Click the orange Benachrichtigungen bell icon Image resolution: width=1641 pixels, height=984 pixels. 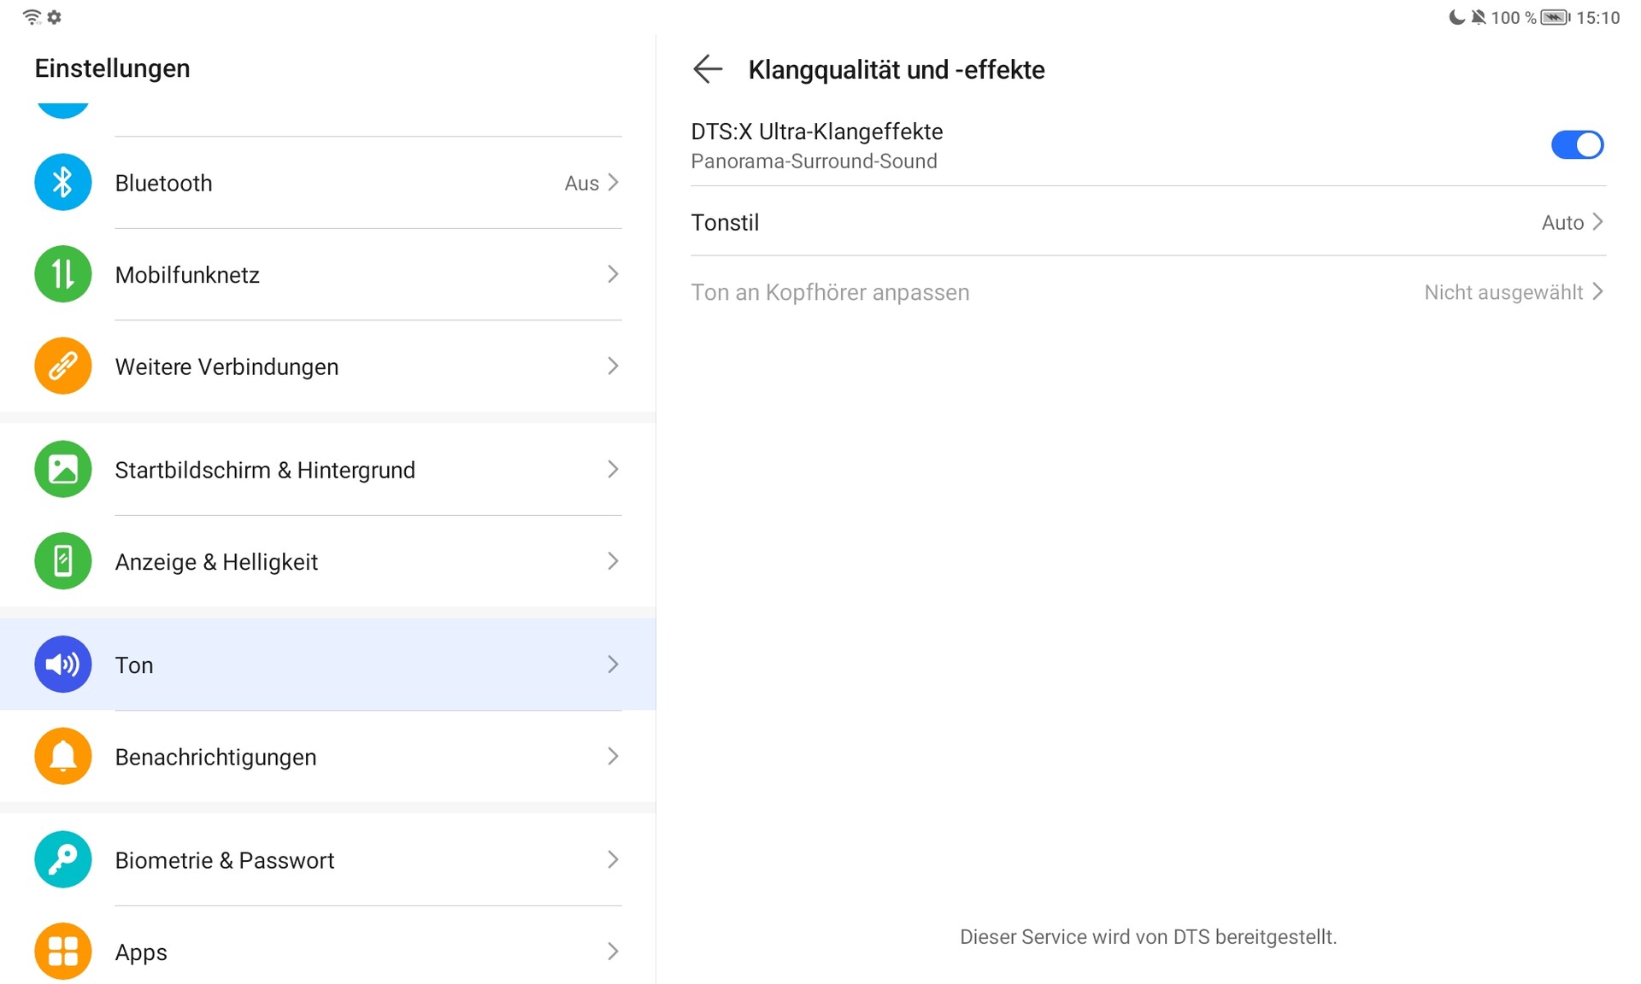[x=62, y=756]
